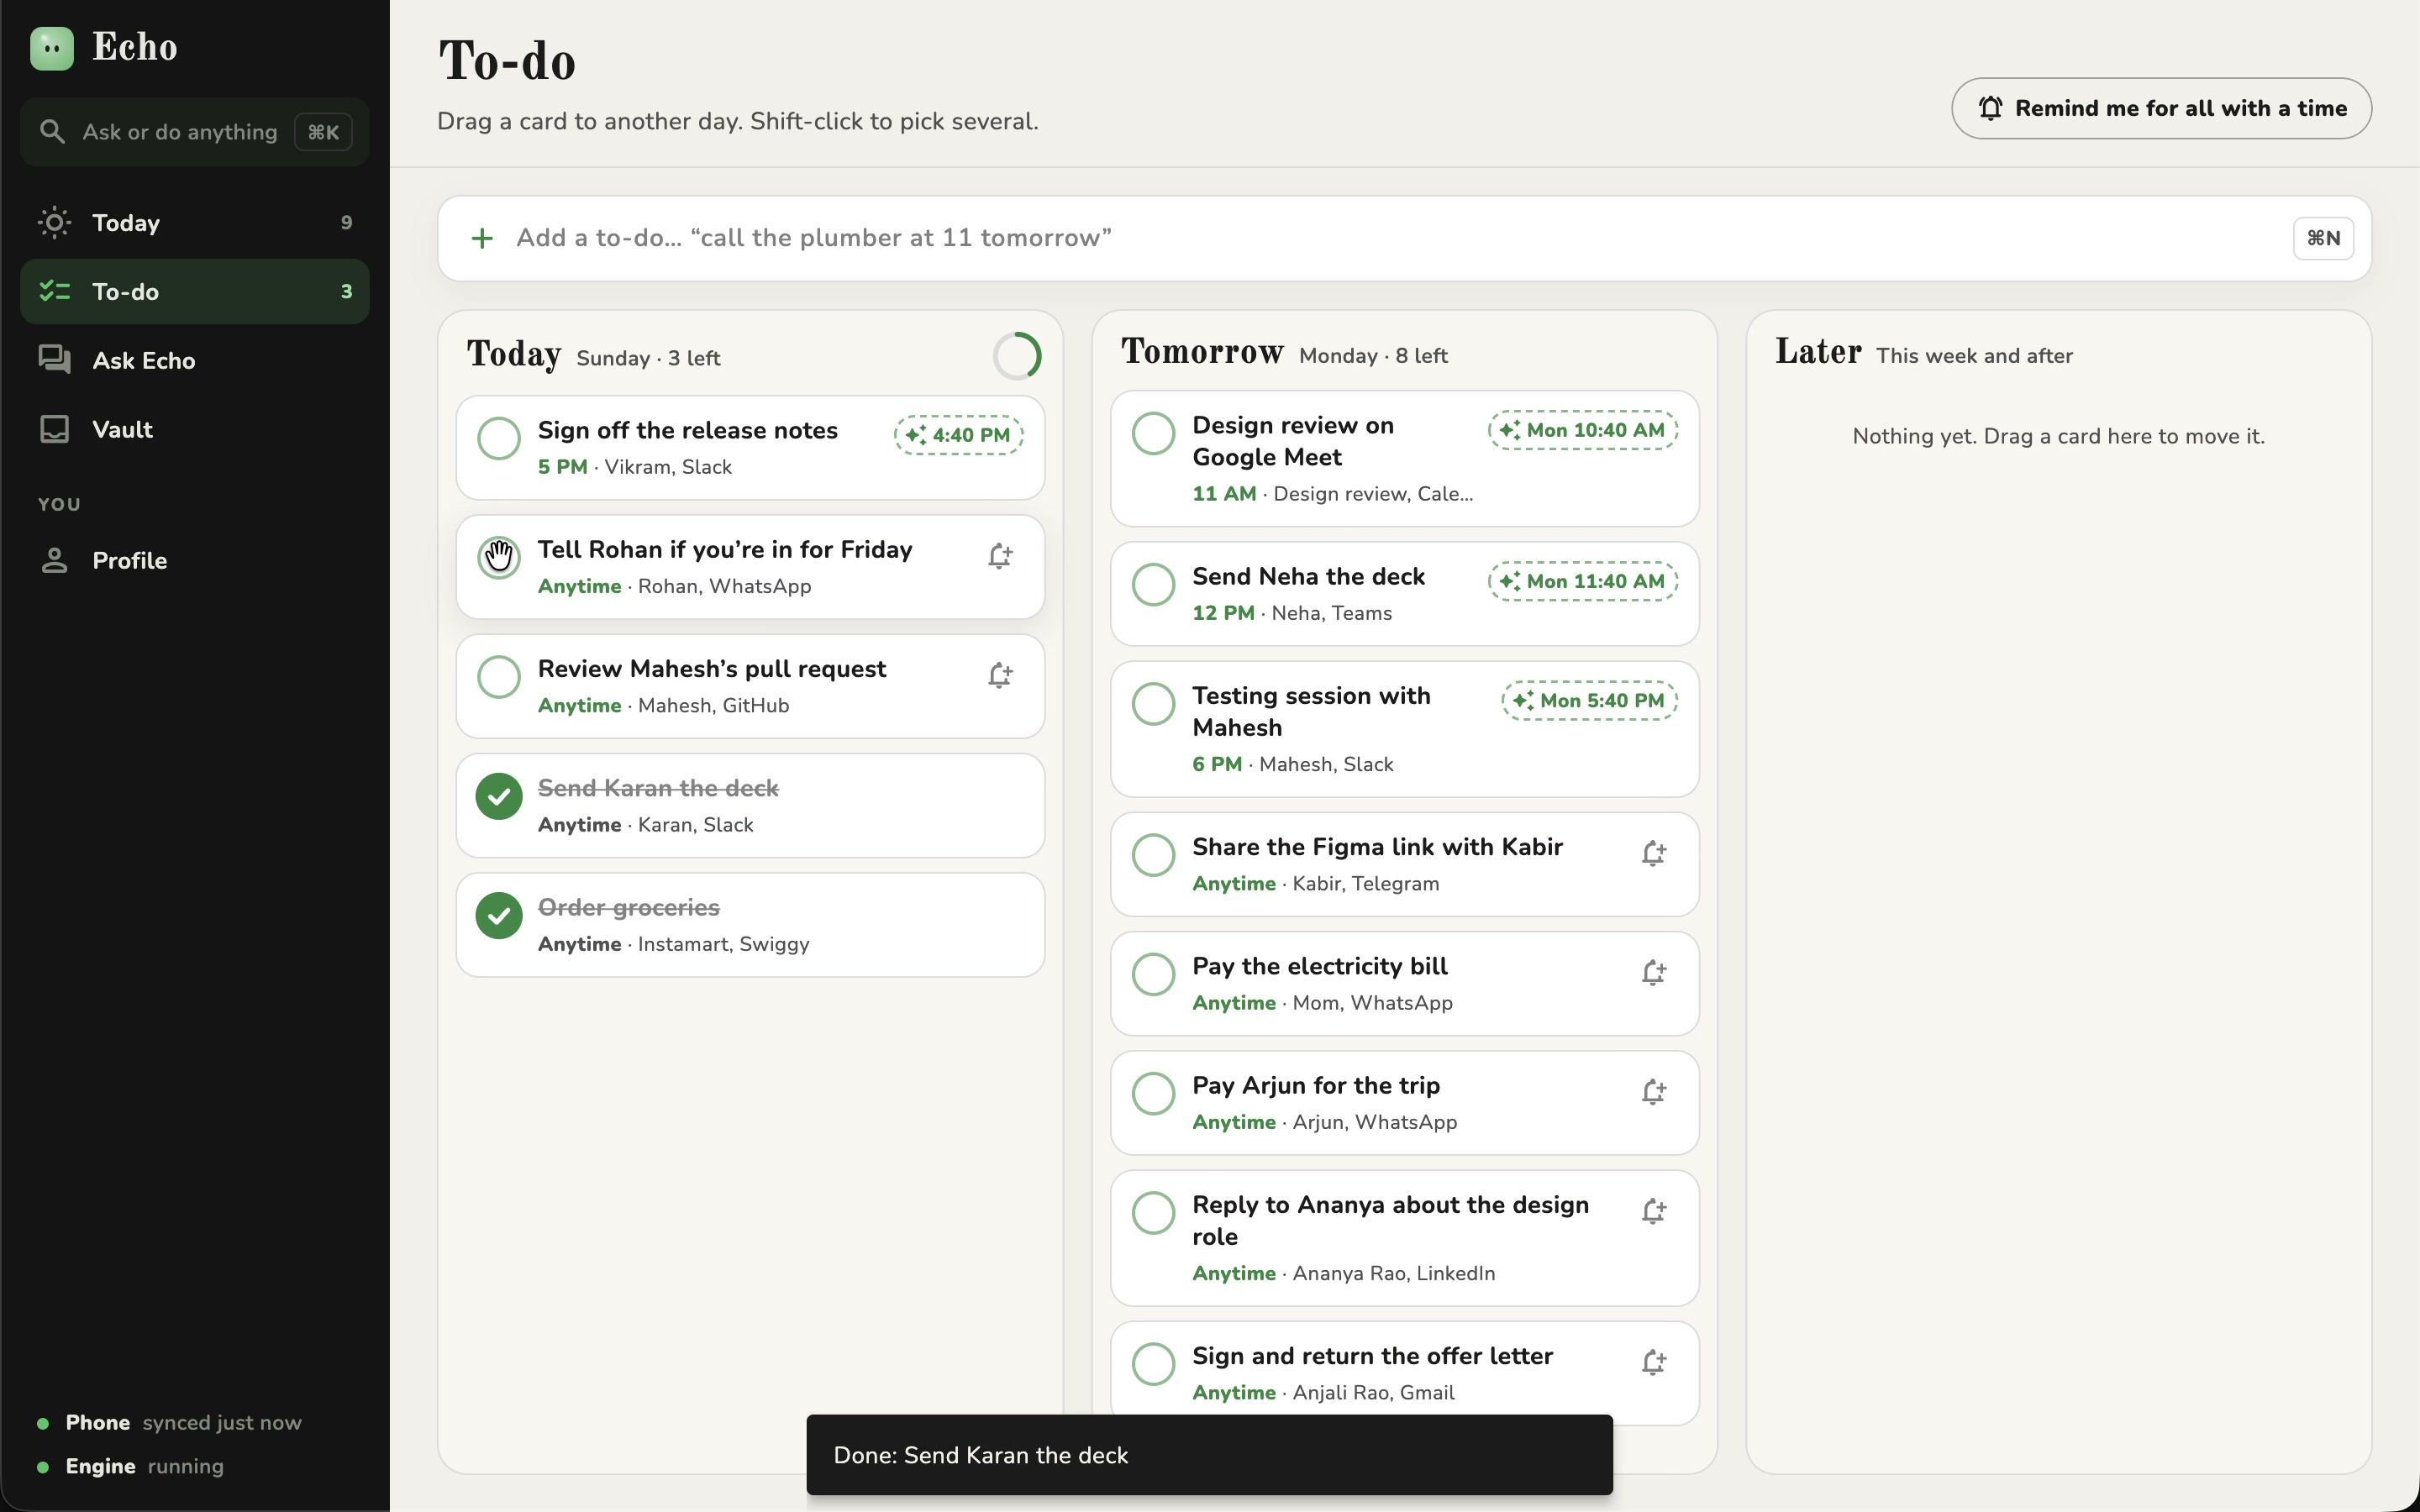2420x1512 pixels.
Task: Mark Pay the electricity bill done
Action: [x=1153, y=974]
